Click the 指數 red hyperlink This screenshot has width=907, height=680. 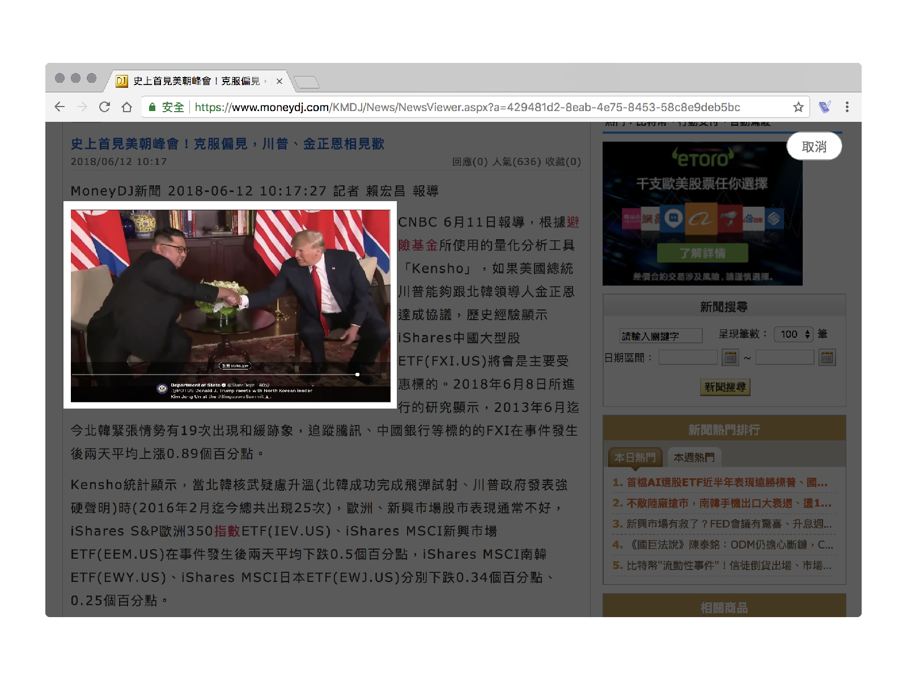click(227, 531)
